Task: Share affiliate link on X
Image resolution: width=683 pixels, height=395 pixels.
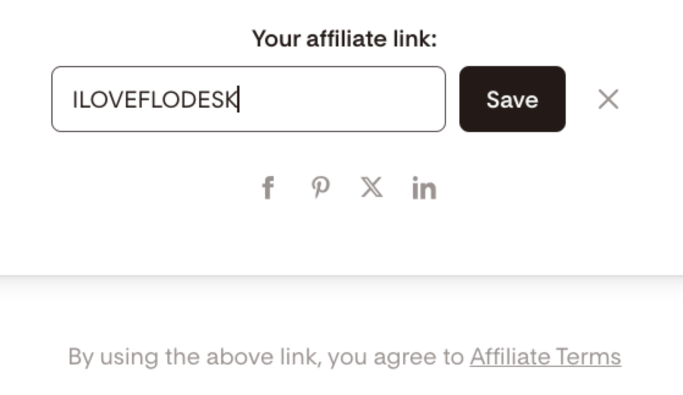Action: 371,188
